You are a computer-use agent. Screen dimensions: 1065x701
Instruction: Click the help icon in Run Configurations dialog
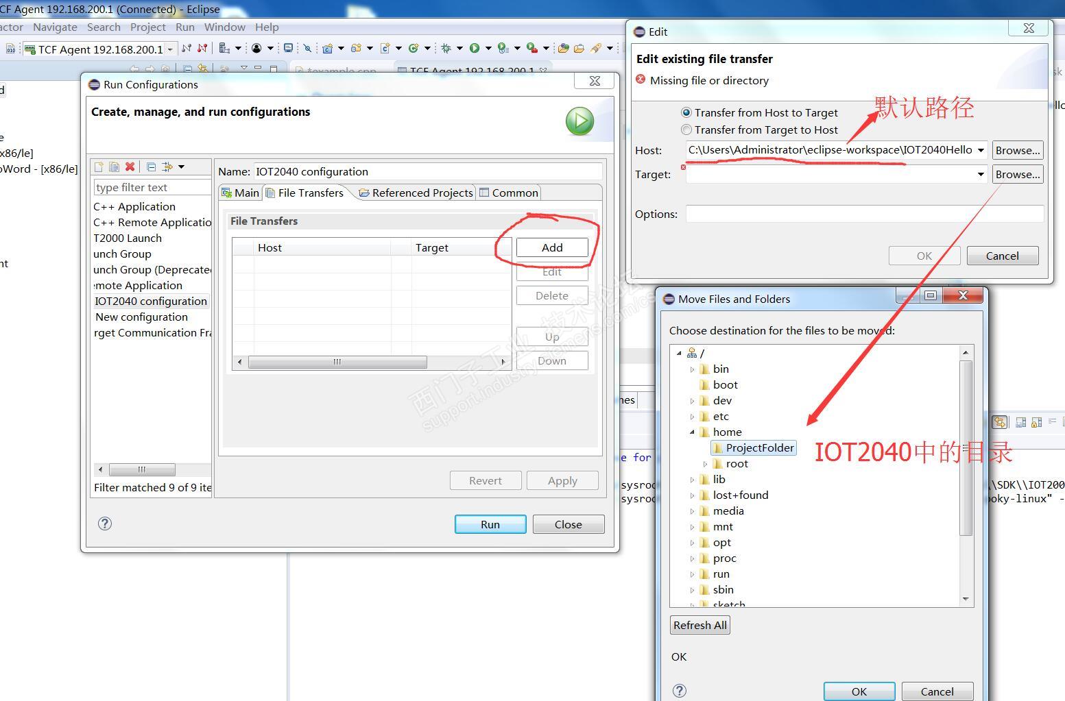(x=105, y=524)
